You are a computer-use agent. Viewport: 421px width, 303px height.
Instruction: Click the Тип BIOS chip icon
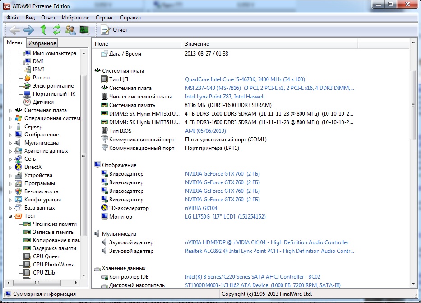coord(104,131)
